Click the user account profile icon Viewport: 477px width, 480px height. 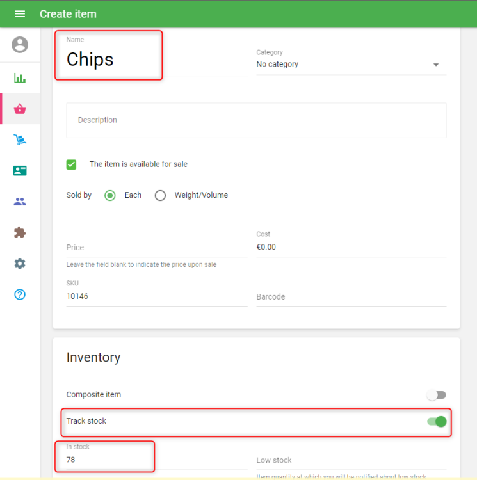pos(20,45)
